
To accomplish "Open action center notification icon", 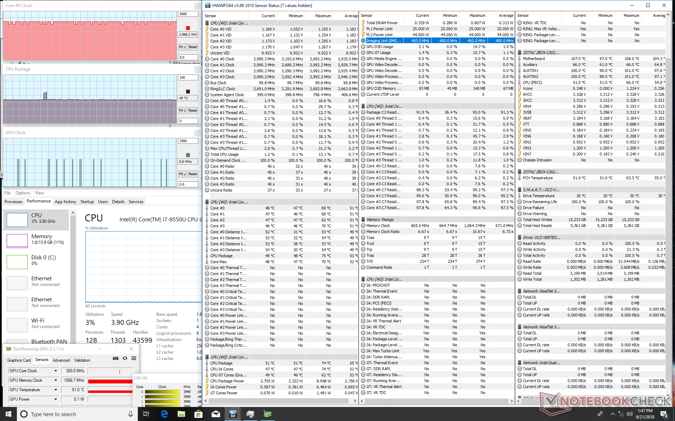I will pos(664,414).
